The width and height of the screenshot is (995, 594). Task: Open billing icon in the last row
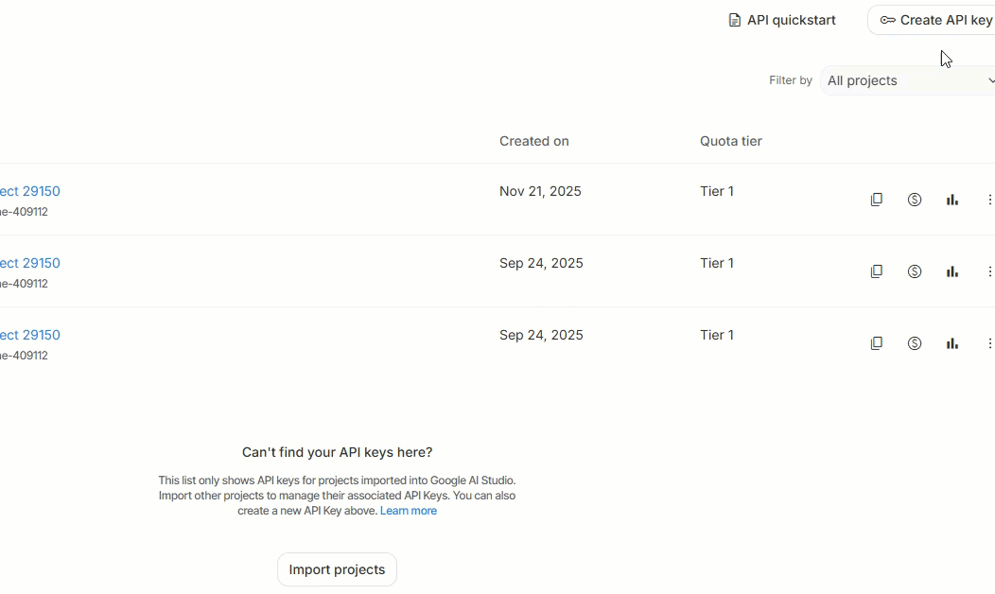[x=914, y=343]
